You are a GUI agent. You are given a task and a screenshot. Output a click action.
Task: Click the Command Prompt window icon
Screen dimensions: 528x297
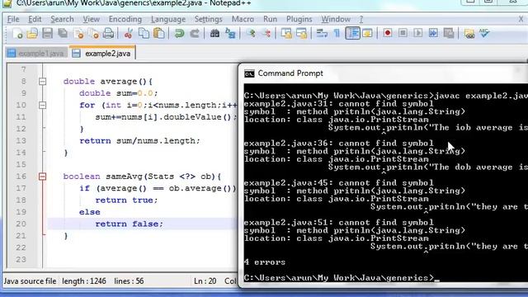tap(249, 73)
